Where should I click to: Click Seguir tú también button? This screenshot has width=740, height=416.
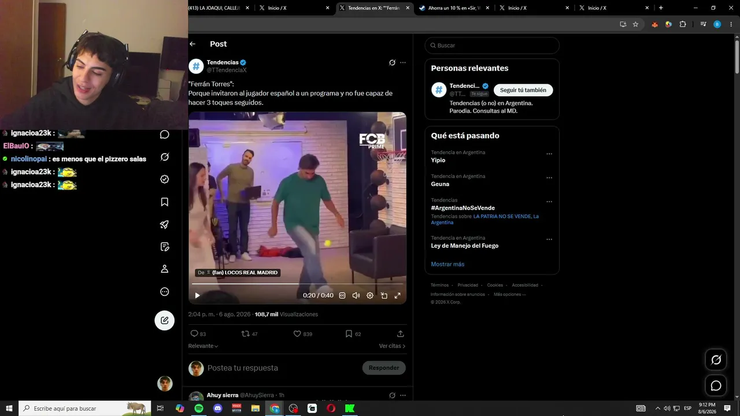point(523,90)
